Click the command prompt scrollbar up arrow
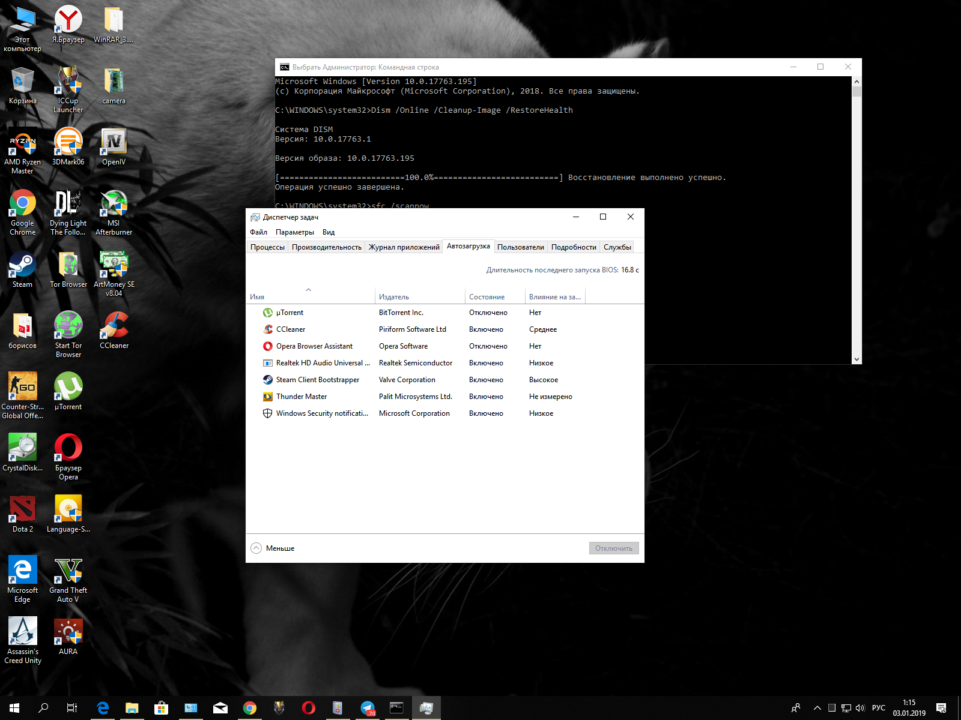 click(x=857, y=81)
